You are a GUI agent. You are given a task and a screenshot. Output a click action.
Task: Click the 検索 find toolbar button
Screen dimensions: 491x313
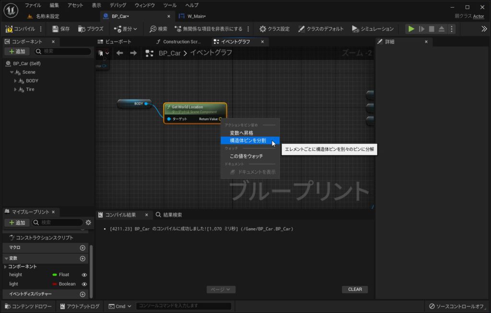pos(158,29)
